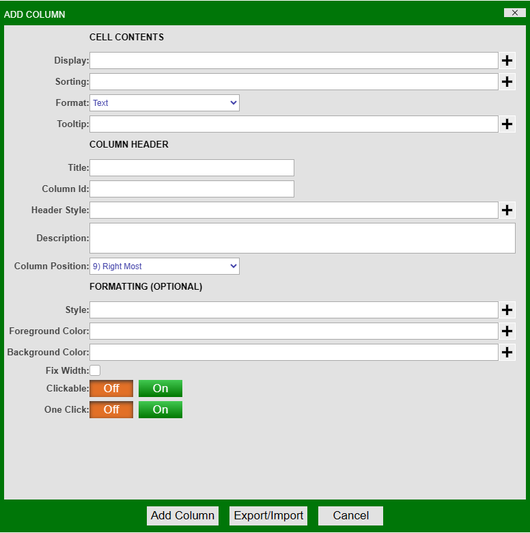Focus the Title input field
Screen dimensions: 530x533
tap(192, 168)
